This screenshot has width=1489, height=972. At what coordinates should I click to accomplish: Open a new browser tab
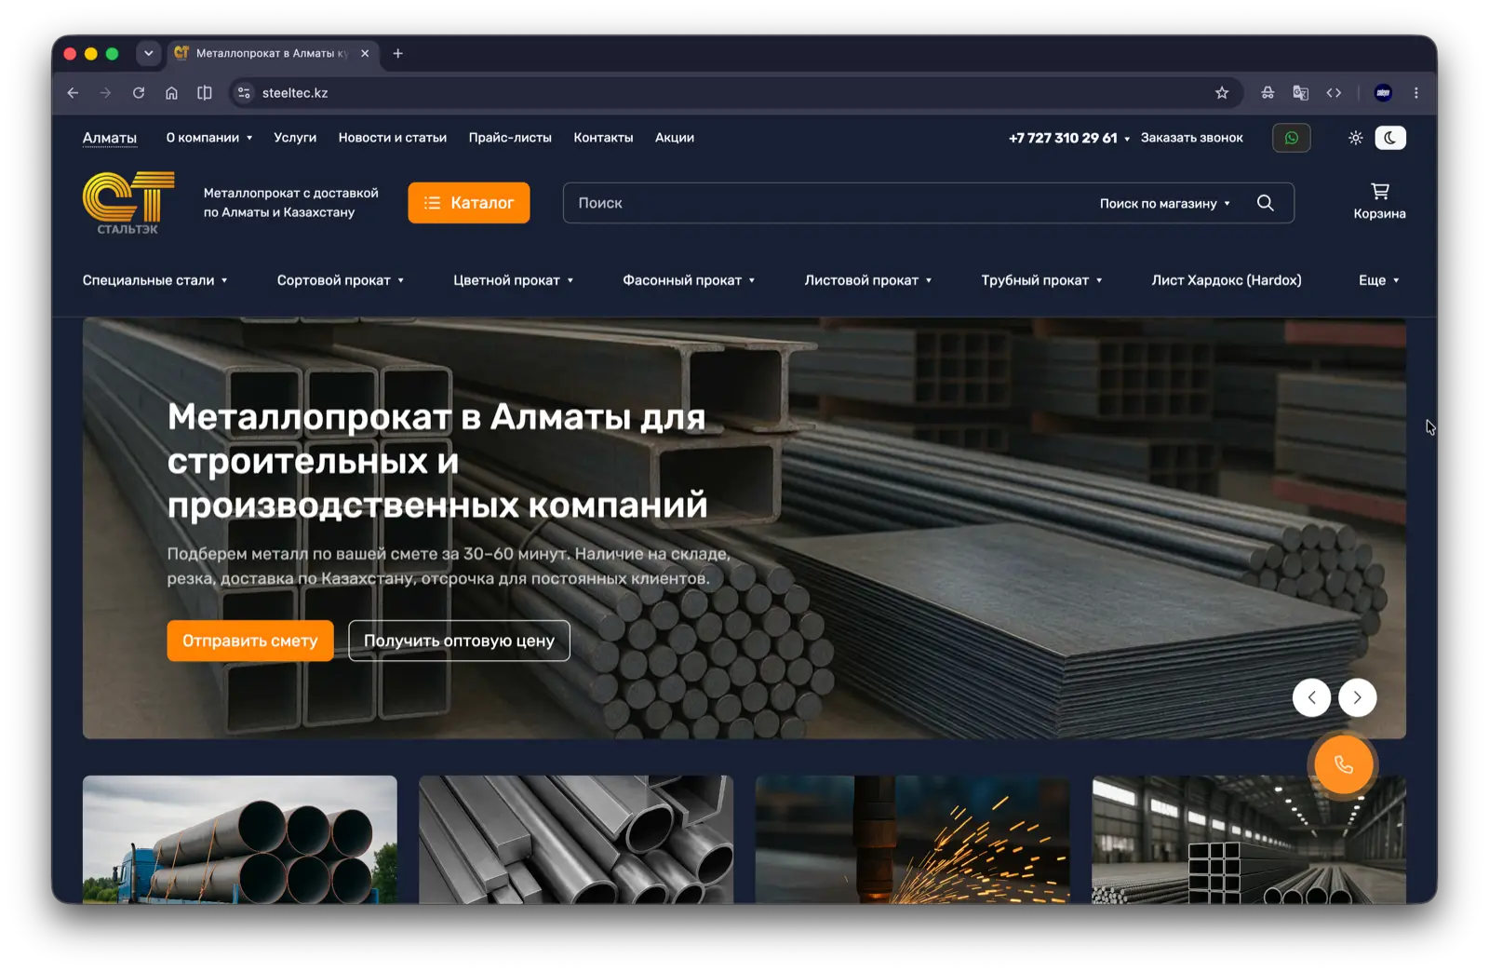(398, 53)
